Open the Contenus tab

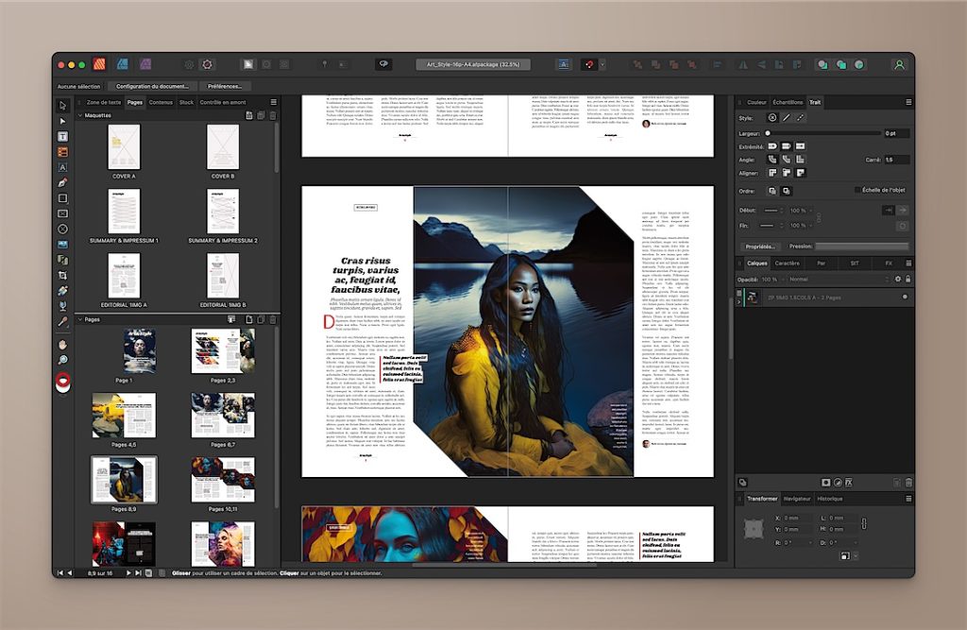pyautogui.click(x=161, y=102)
